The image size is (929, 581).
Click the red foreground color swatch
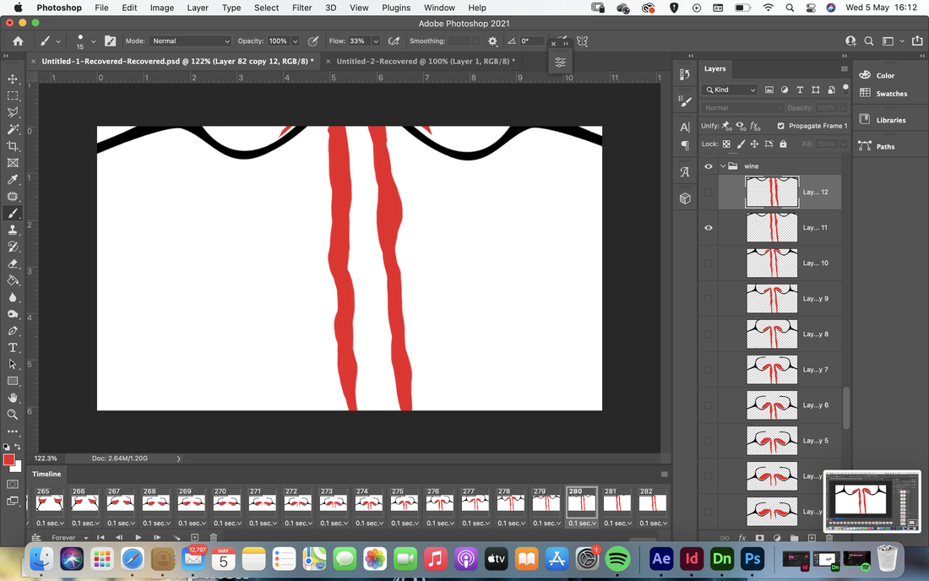(x=8, y=460)
